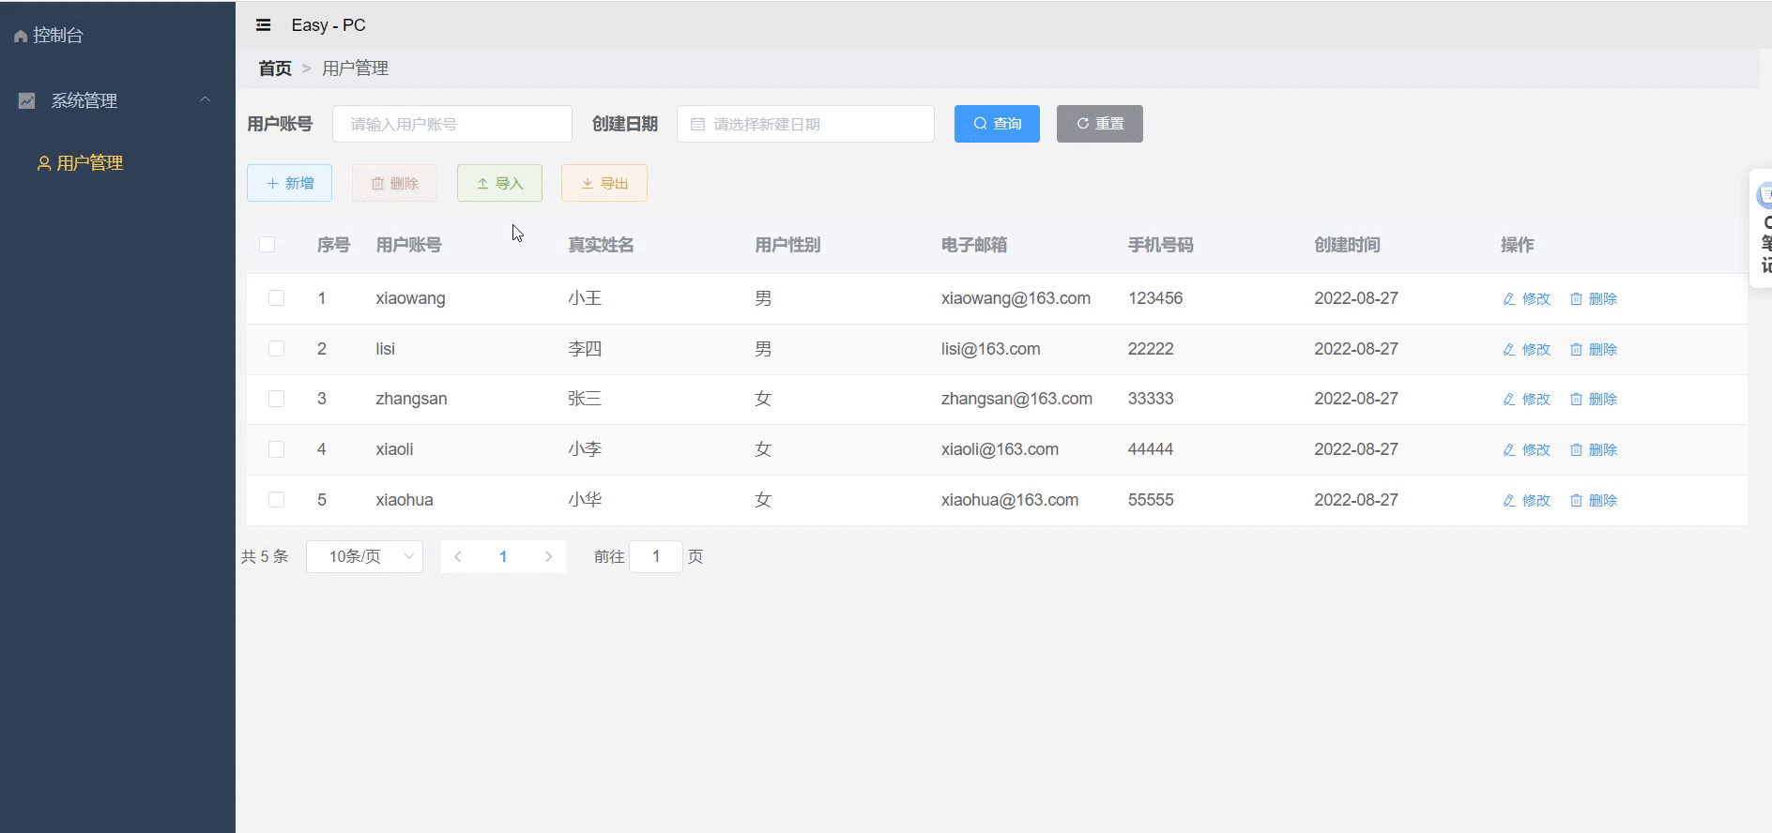
Task: Focus the 前往 page jump input
Action: click(656, 556)
